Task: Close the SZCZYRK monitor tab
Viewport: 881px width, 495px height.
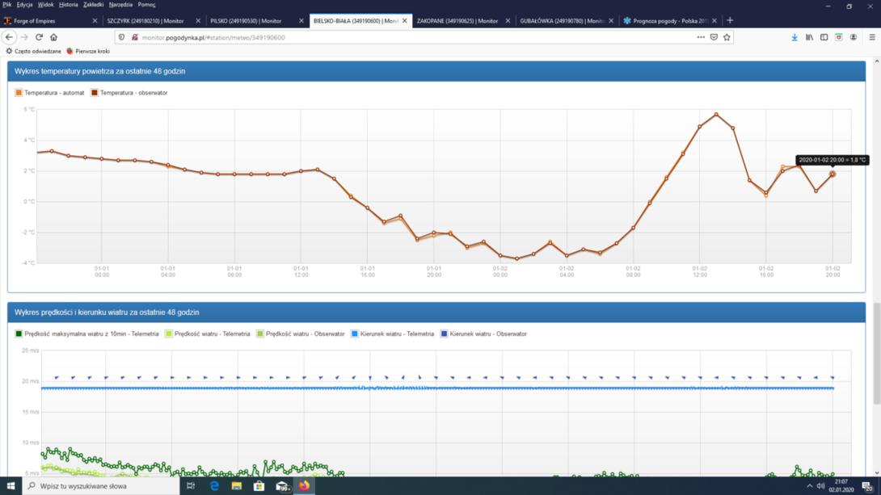Action: point(198,21)
